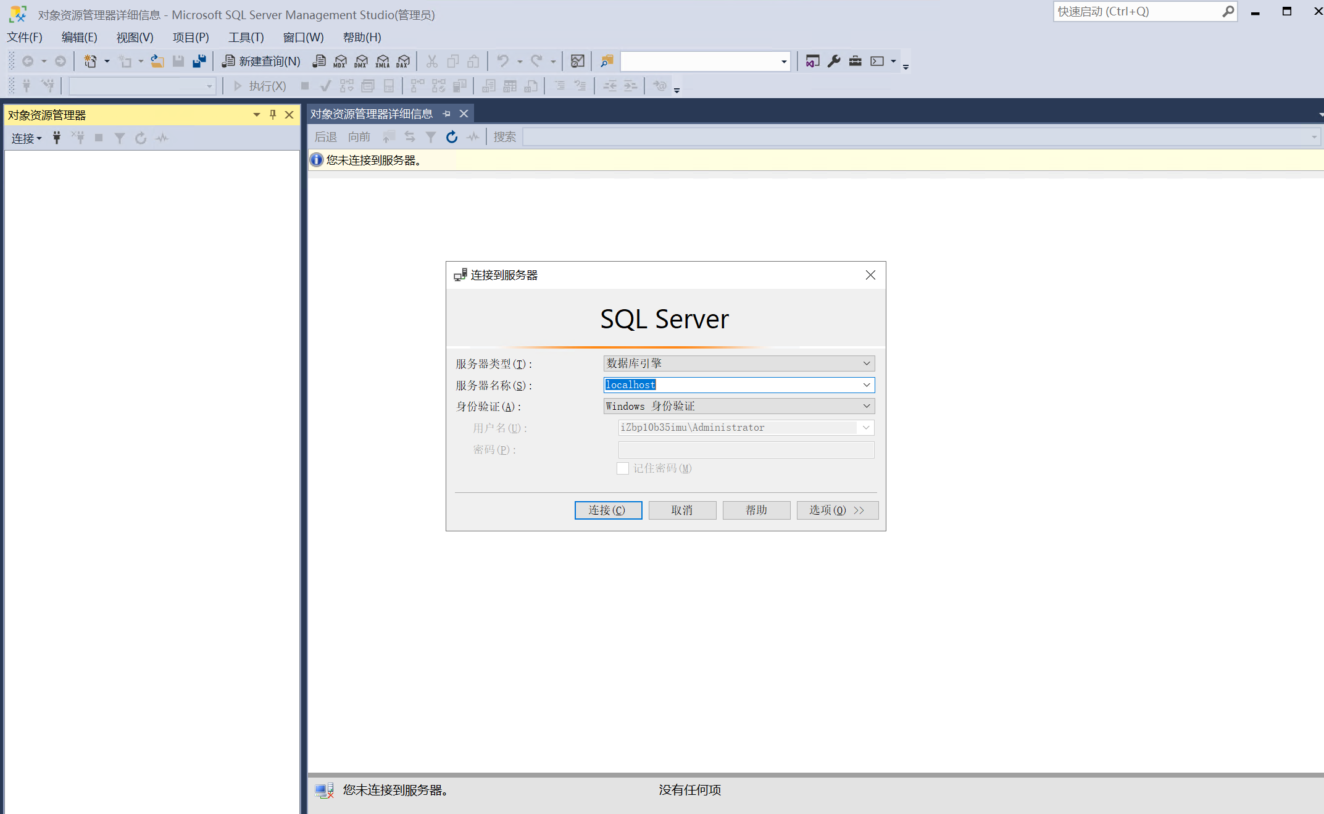Screen dimensions: 1324x814
Task: Click the search box in Object Explorer Details
Action: (x=921, y=137)
